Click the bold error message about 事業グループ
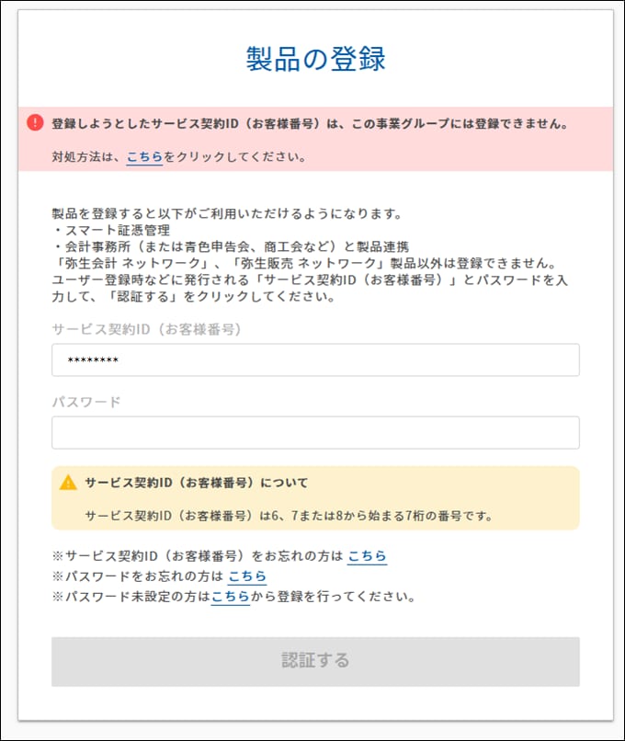 [310, 122]
